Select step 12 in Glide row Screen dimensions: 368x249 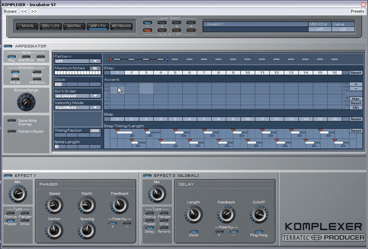[x=277, y=119]
